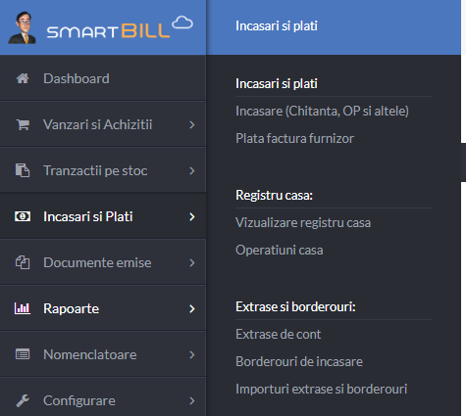Expand the Tranzactii pe stoc chevron
The height and width of the screenshot is (416, 466).
[192, 170]
